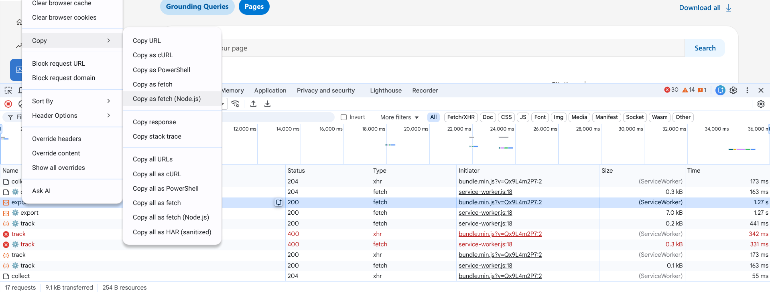Image resolution: width=770 pixels, height=292 pixels.
Task: Open DevTools settings gear in tab bar
Action: click(x=733, y=91)
